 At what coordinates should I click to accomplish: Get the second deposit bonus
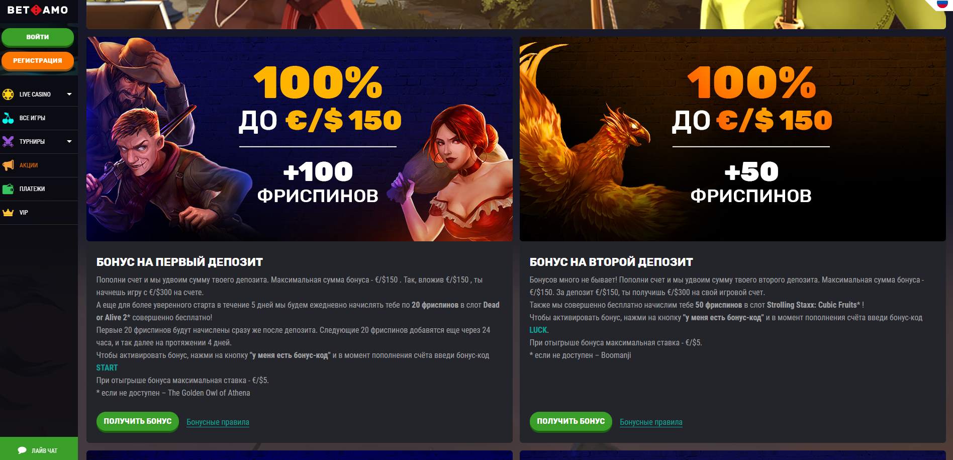tap(571, 421)
